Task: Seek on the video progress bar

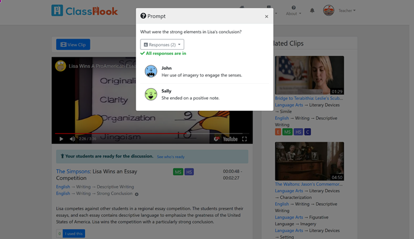Action: click(x=152, y=134)
